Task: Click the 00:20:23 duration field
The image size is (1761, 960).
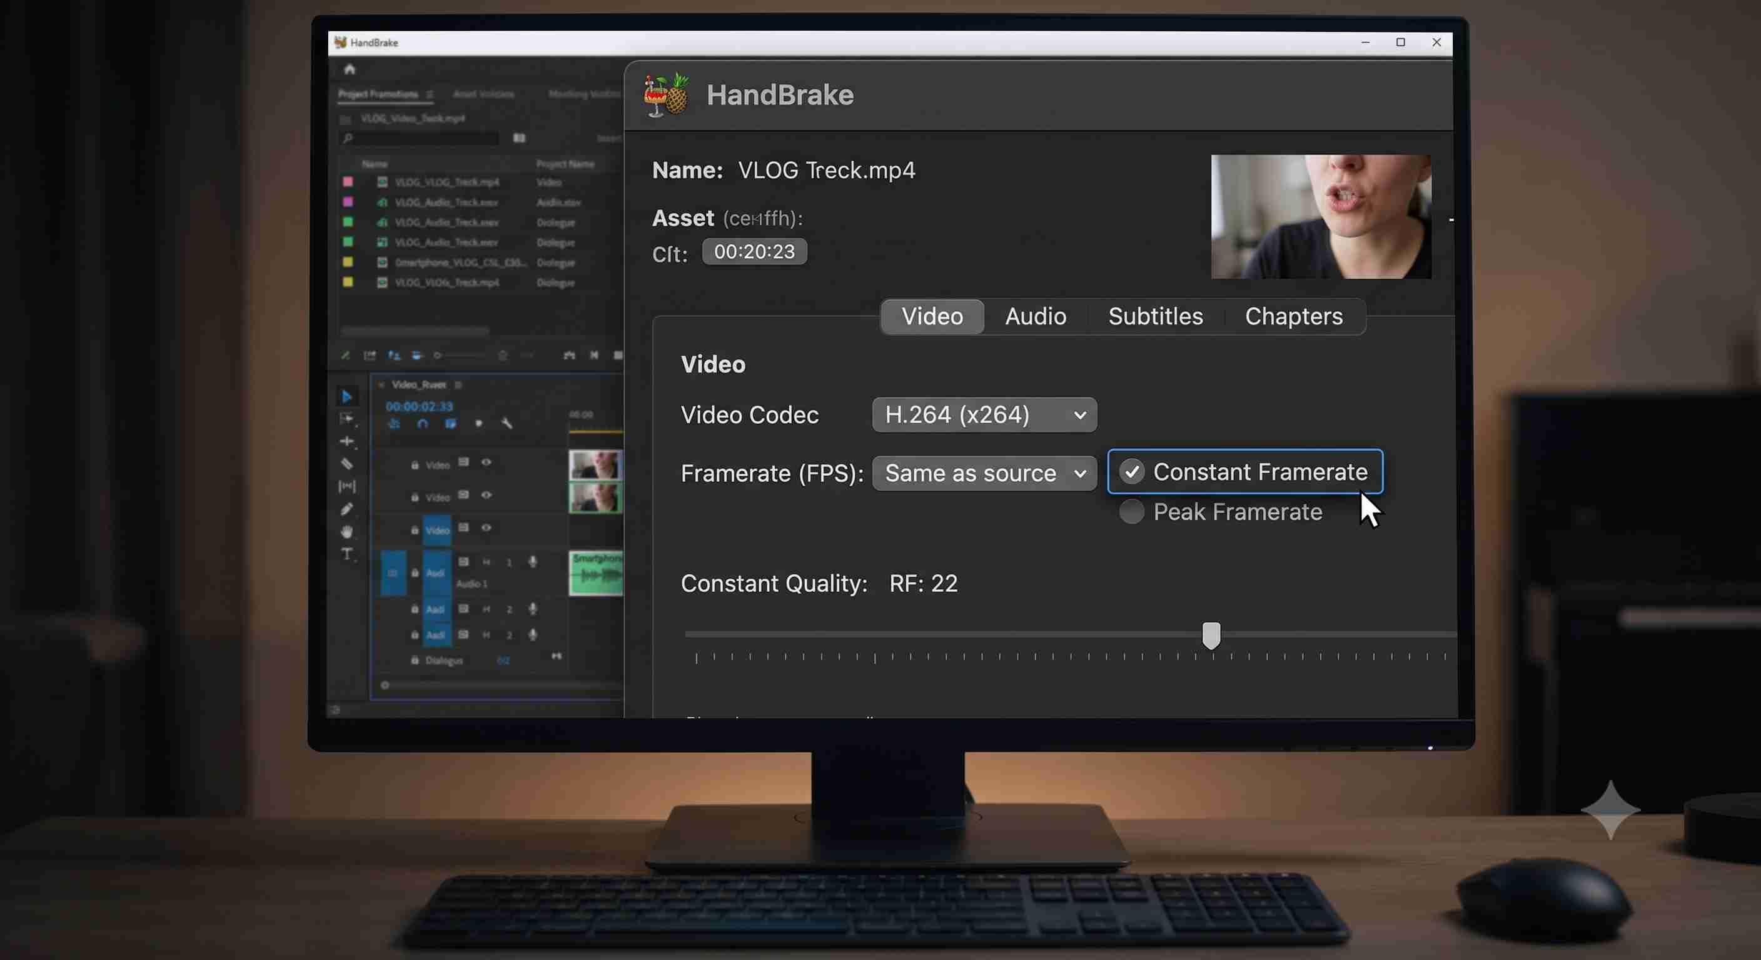Action: click(755, 251)
